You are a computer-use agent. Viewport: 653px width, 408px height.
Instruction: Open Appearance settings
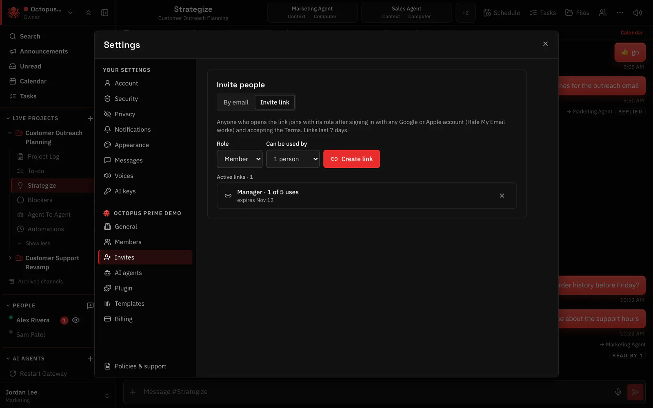pos(145,145)
